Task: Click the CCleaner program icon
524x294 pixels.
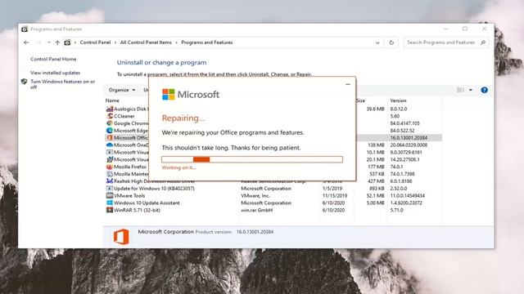Action: (109, 116)
